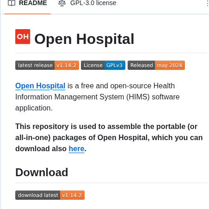
Task: Click the Download section heading
Action: 42,172
